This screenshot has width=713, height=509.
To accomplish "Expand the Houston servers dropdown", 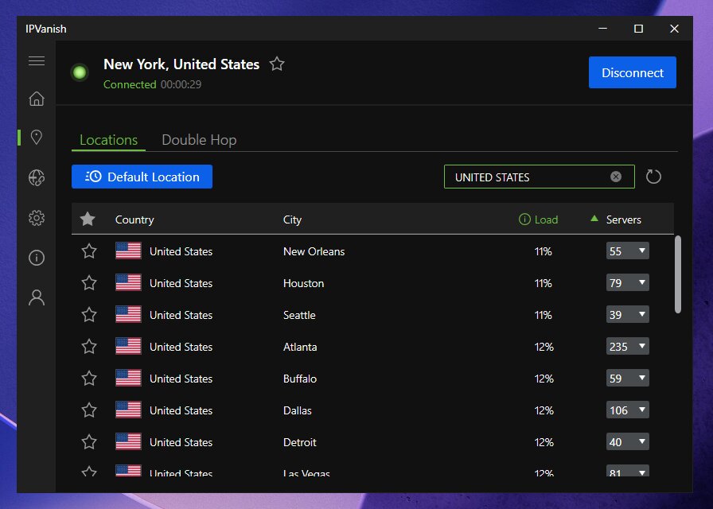I will [628, 283].
